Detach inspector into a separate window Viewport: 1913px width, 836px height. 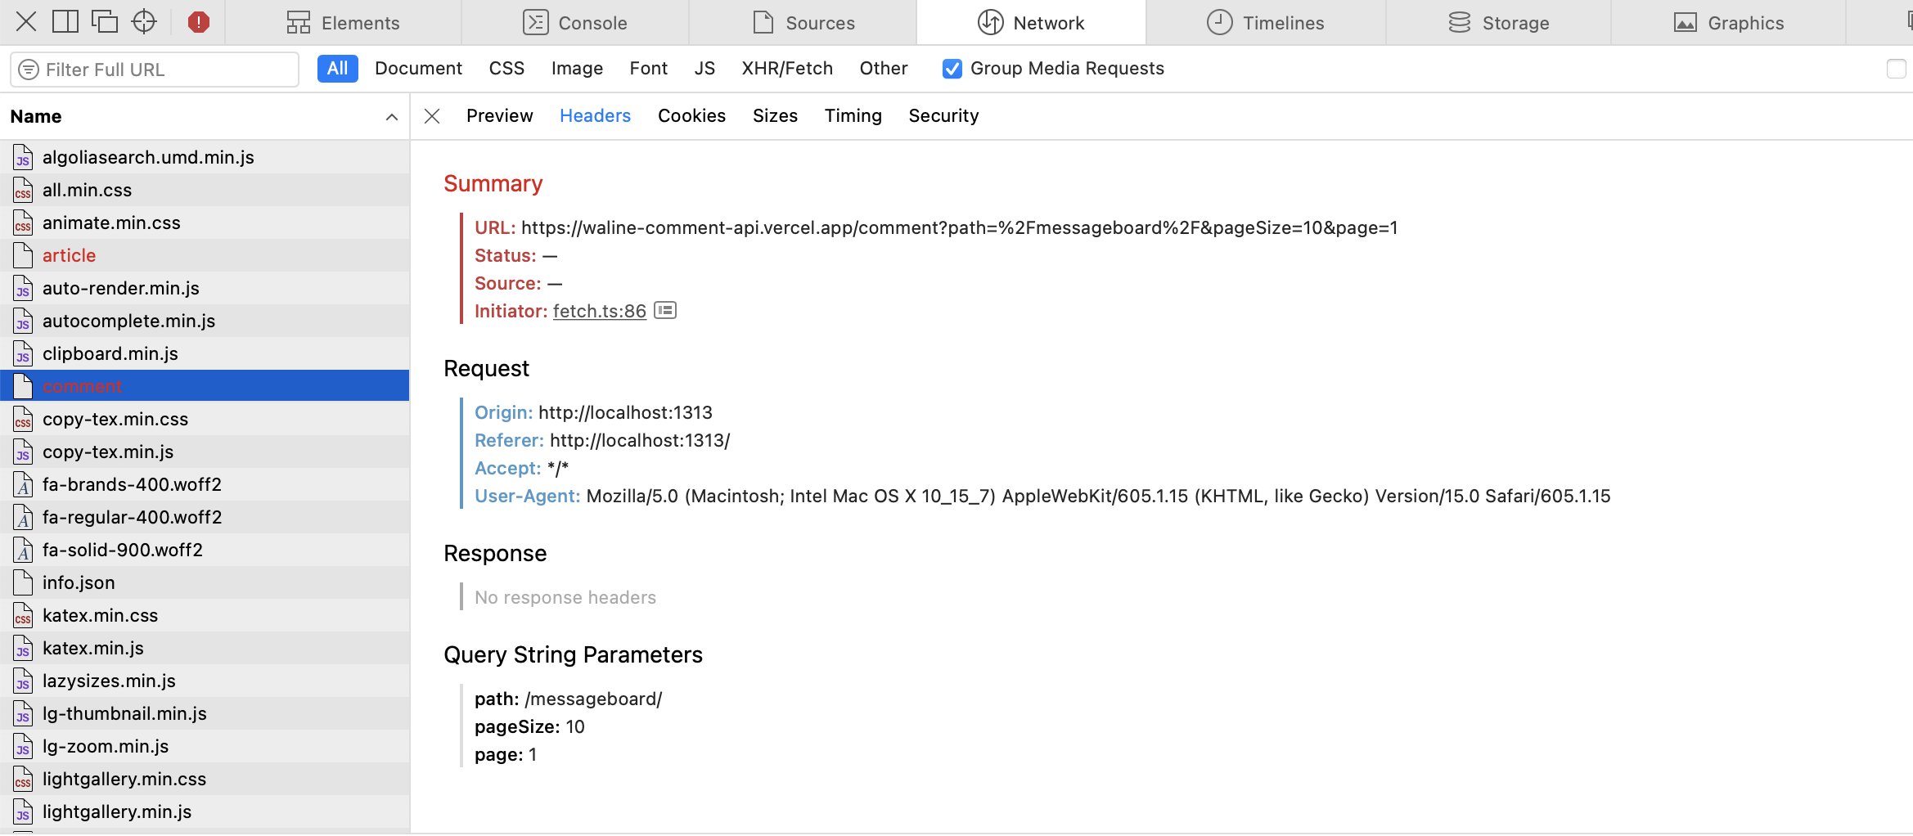(x=105, y=22)
